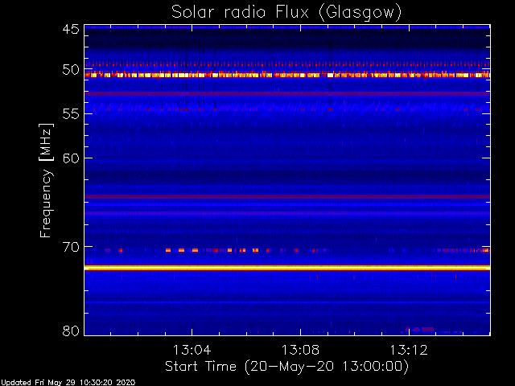Click the "Start Time (20-May-20 13:00:00)" axis label
The height and width of the screenshot is (386, 515).
286,367
